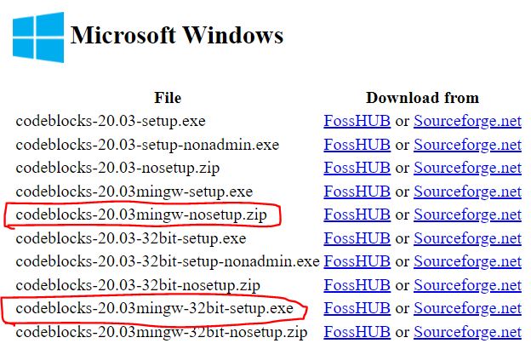
Task: Download codeblocks-20.03-32bit-nosetup.zip from FossHUB
Action: coord(357,285)
